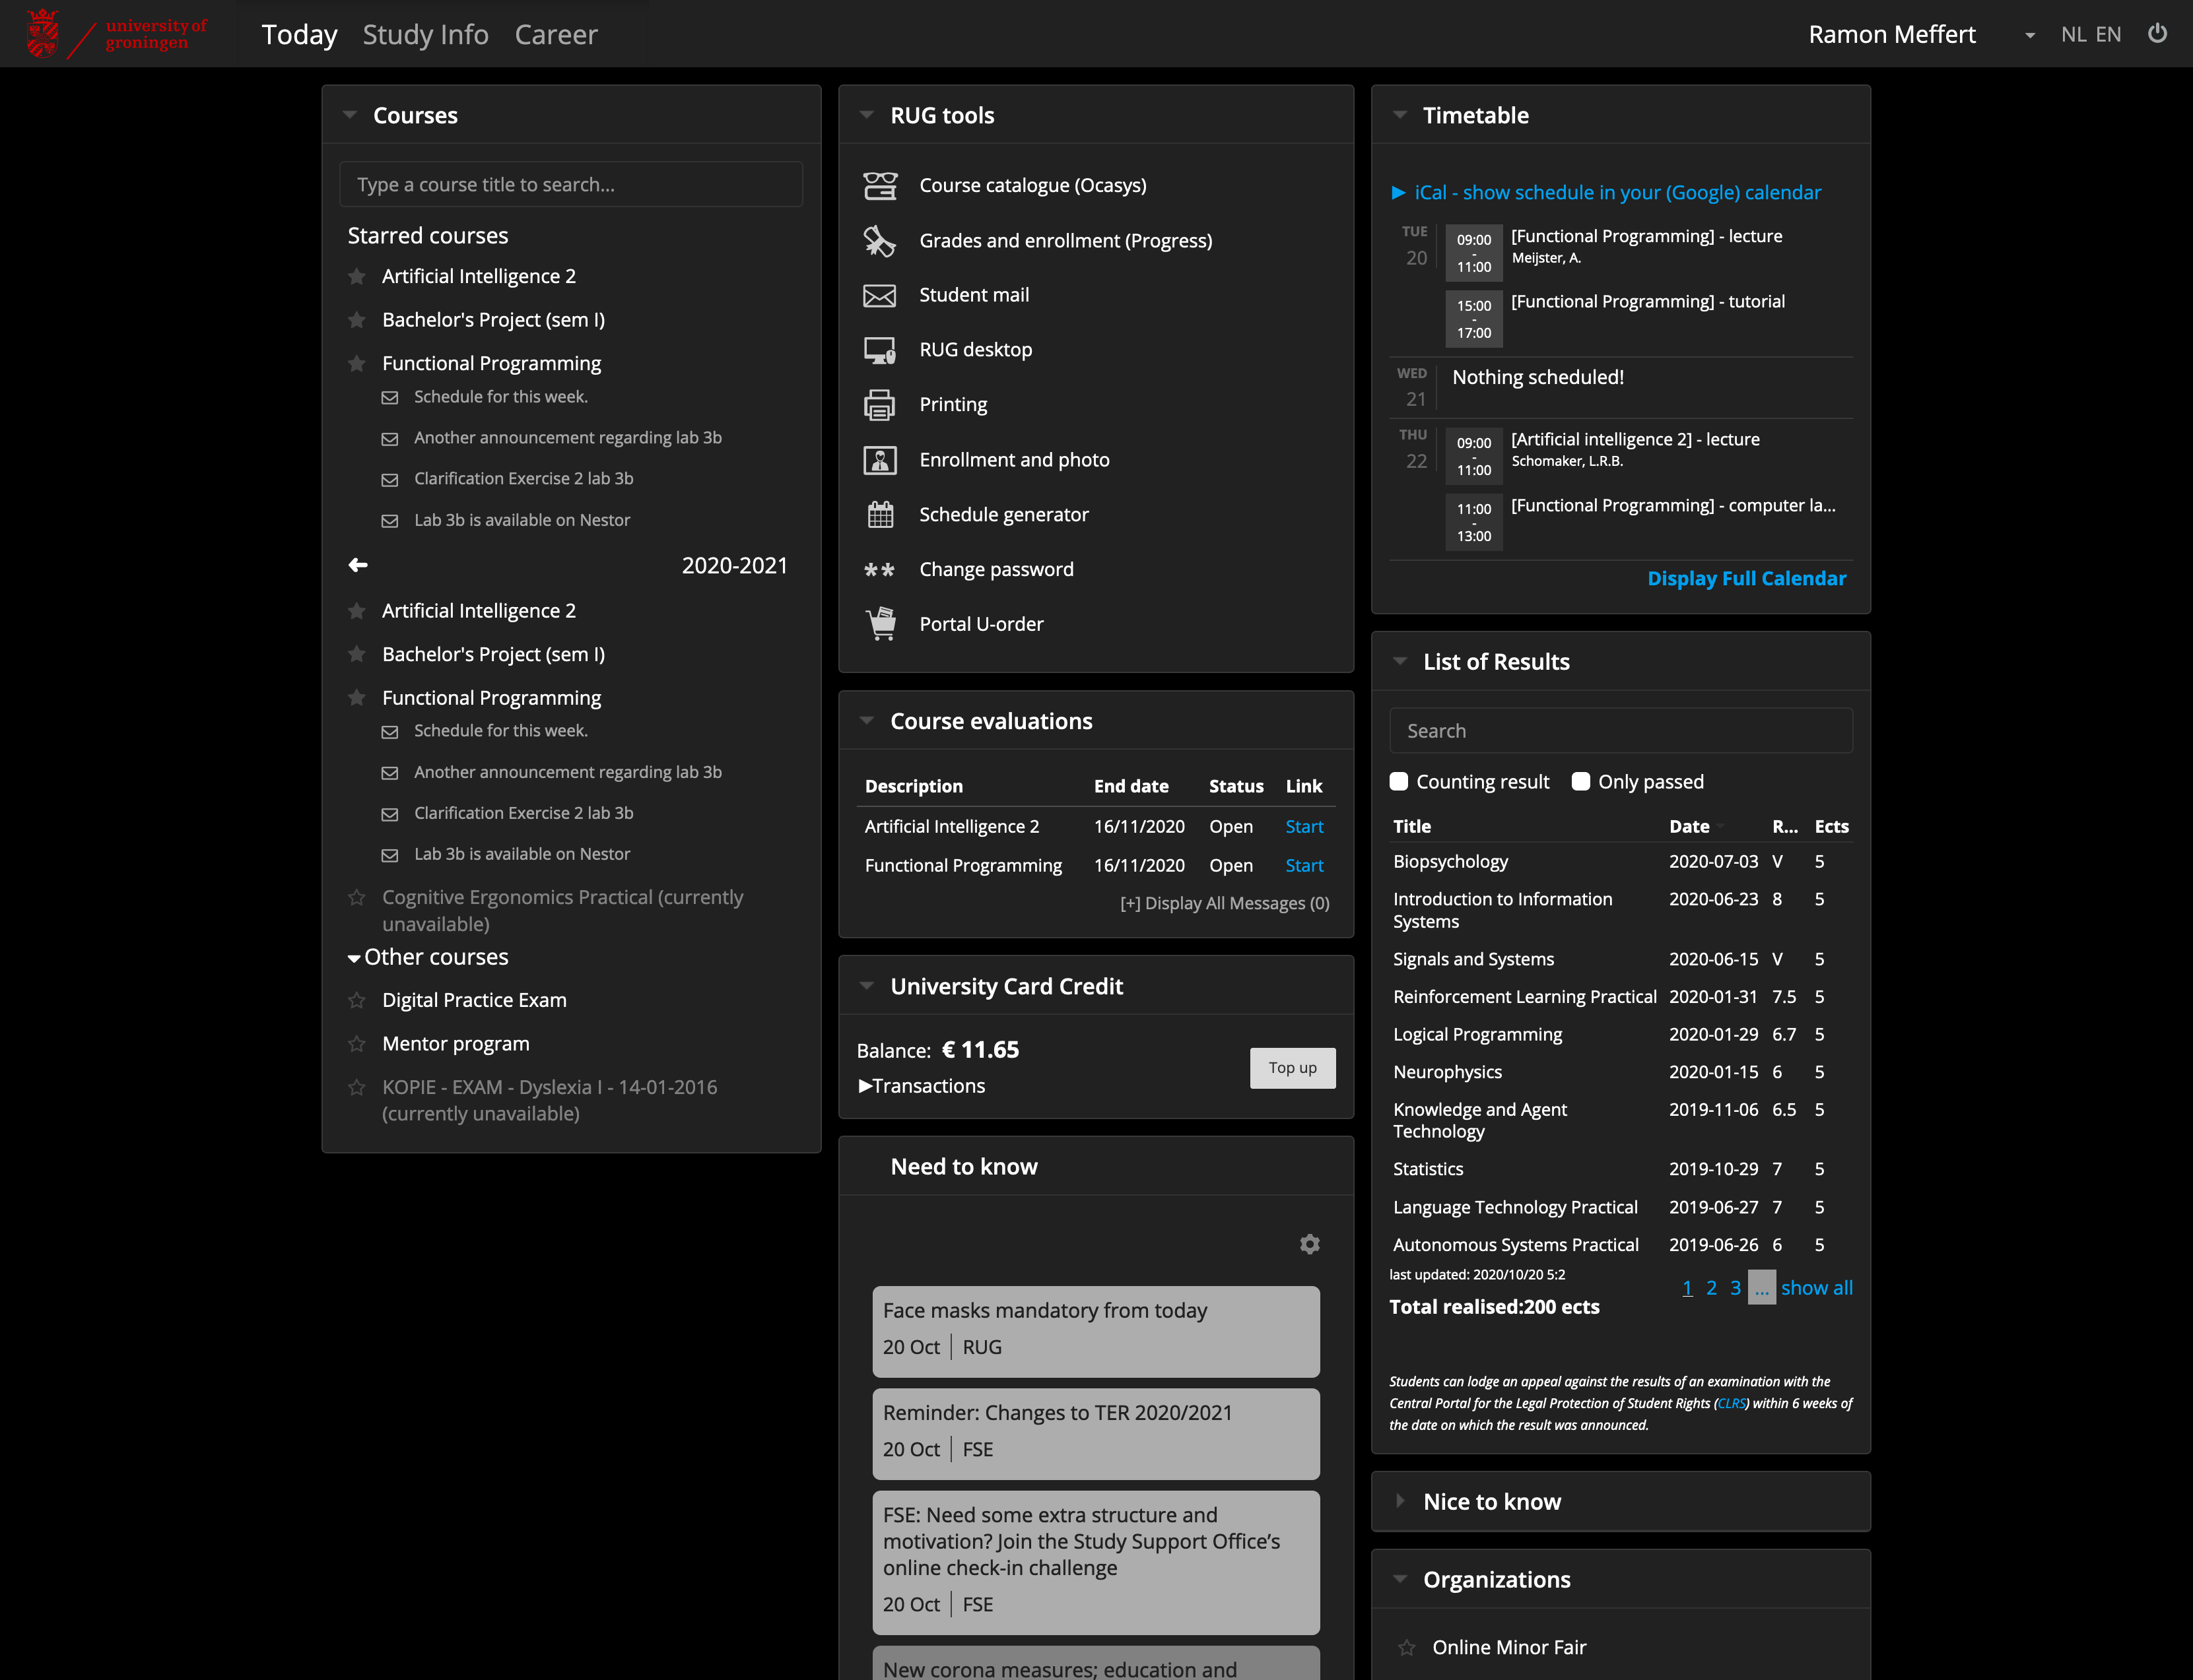The width and height of the screenshot is (2193, 1680).
Task: Click the Printing printer icon
Action: tap(879, 405)
